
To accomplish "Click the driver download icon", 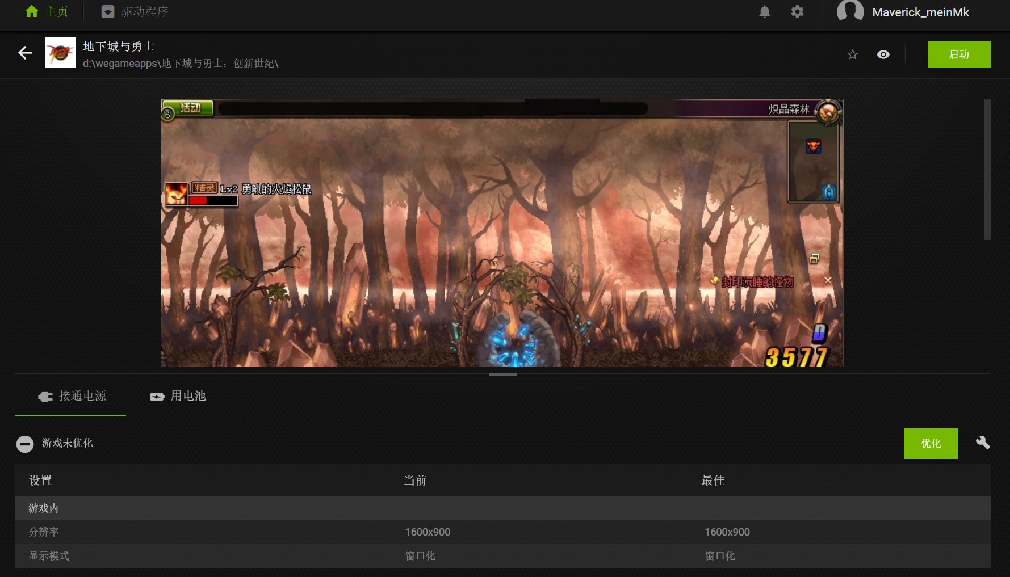I will pos(108,11).
